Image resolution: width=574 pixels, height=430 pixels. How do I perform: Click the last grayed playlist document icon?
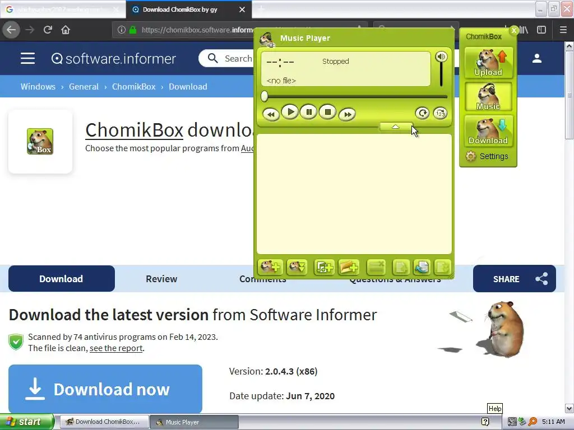click(x=443, y=267)
